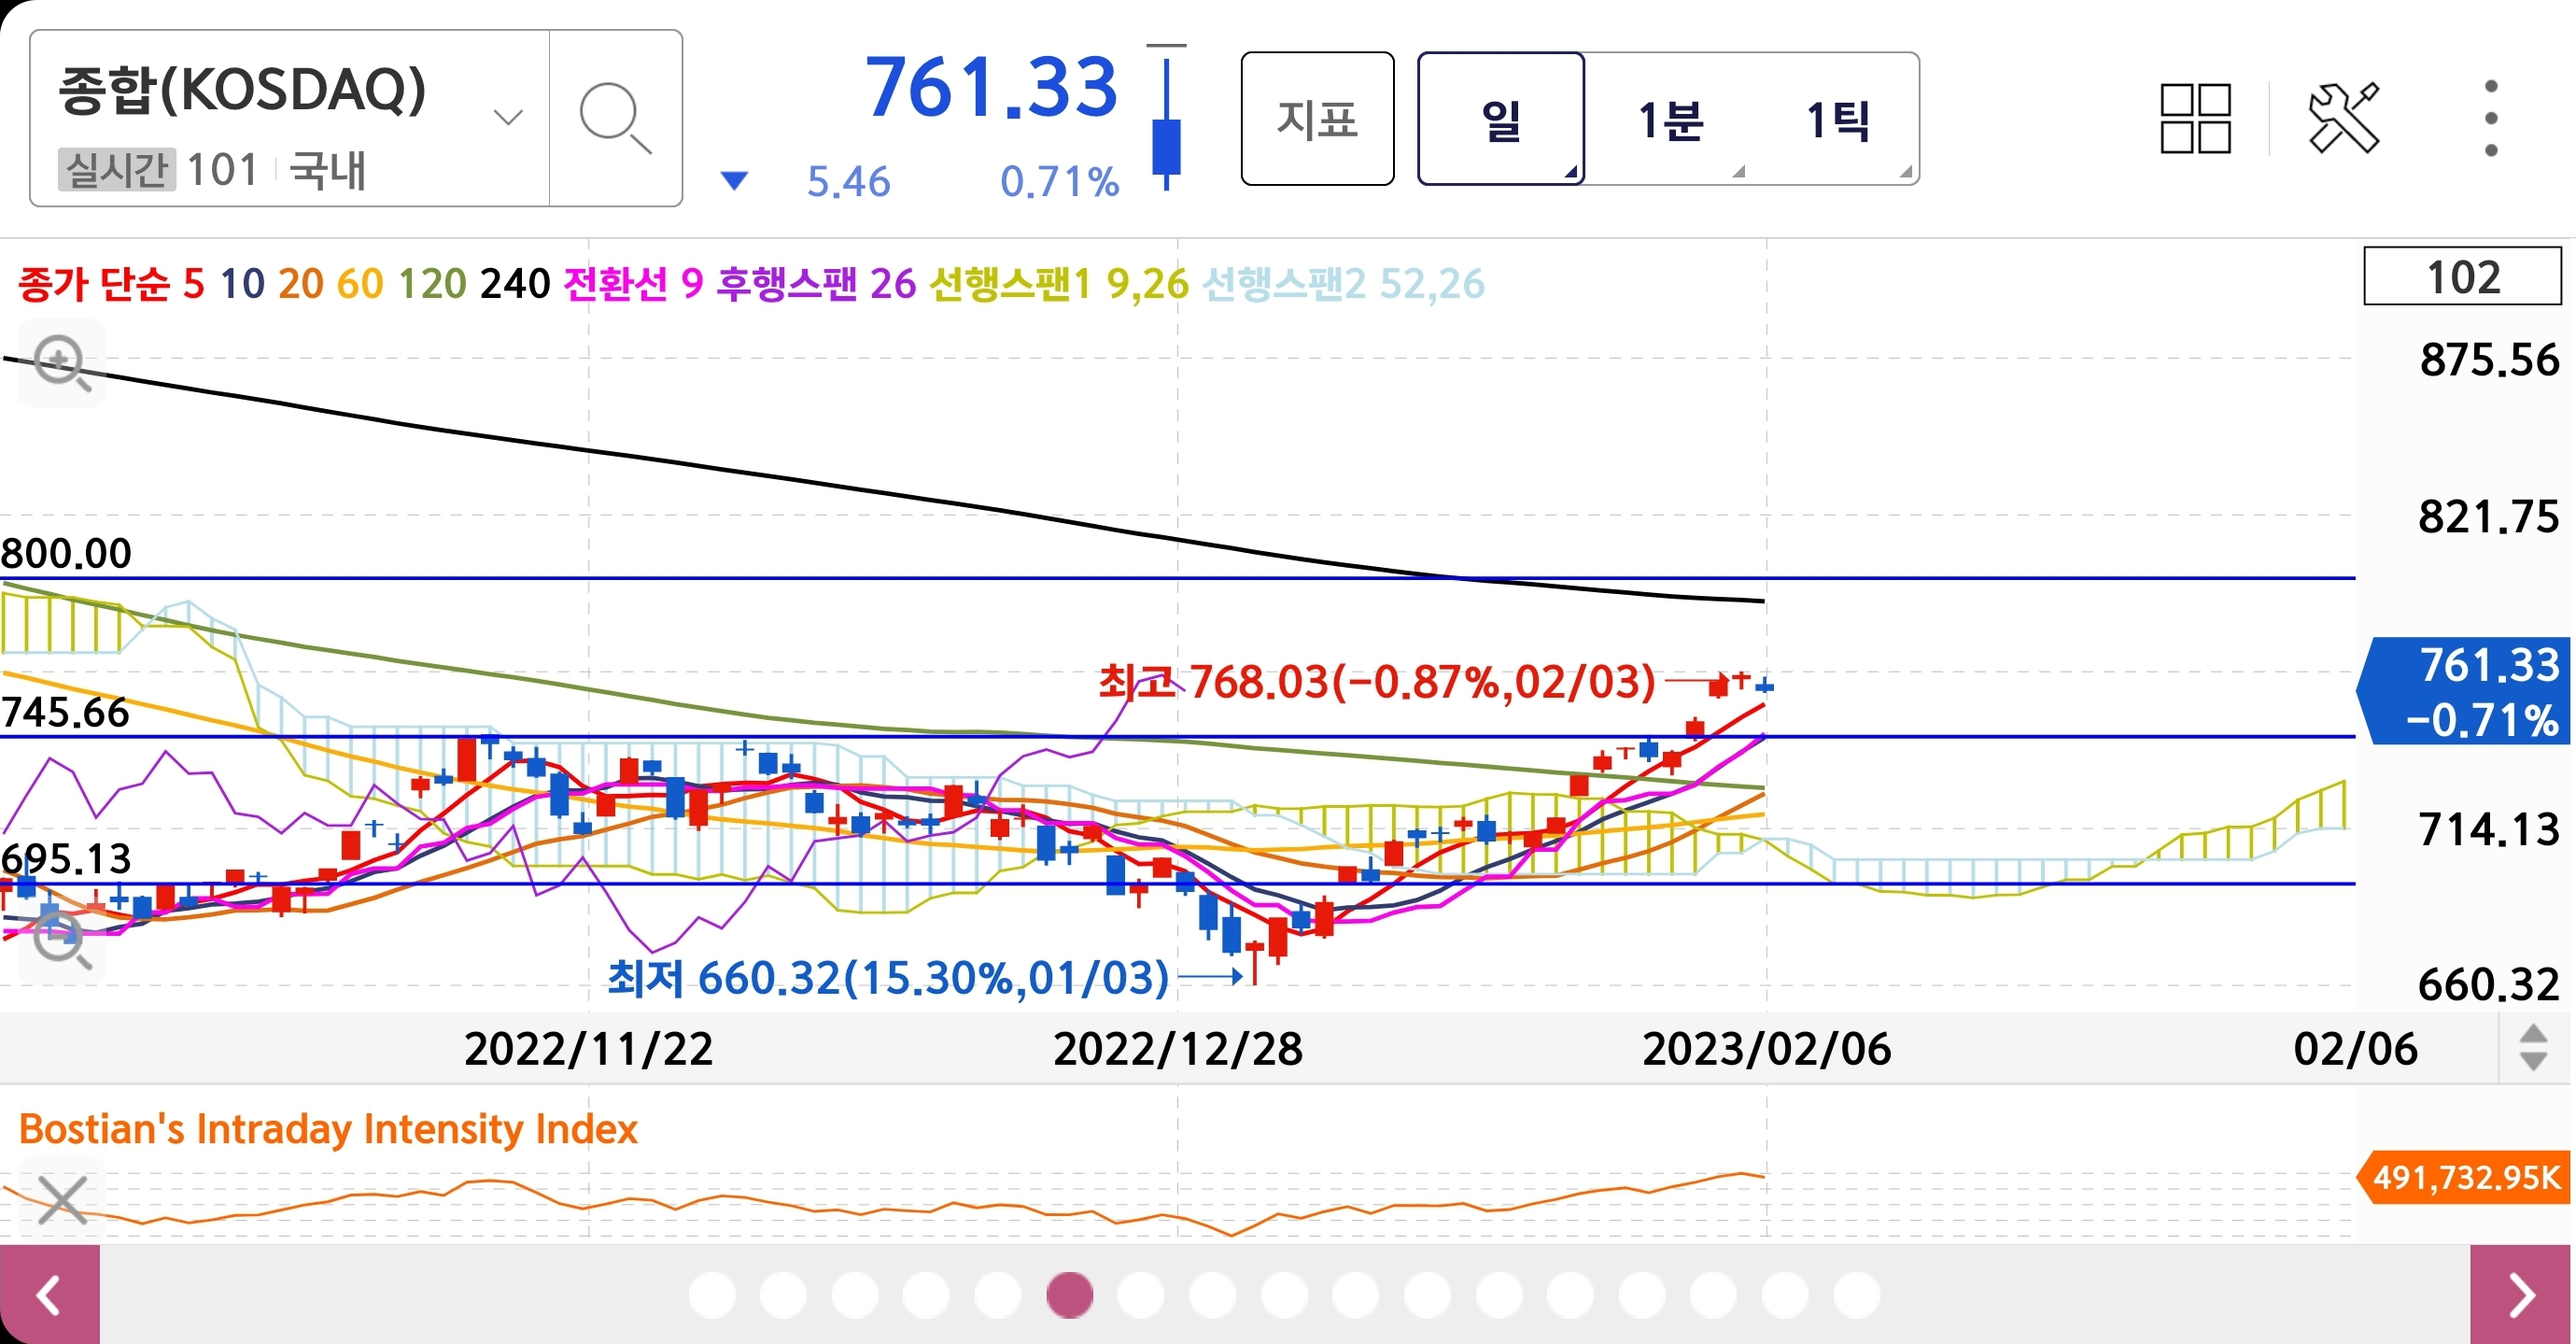This screenshot has width=2576, height=1344.
Task: Zoom in chart with upper magnifier icon
Action: 62,363
